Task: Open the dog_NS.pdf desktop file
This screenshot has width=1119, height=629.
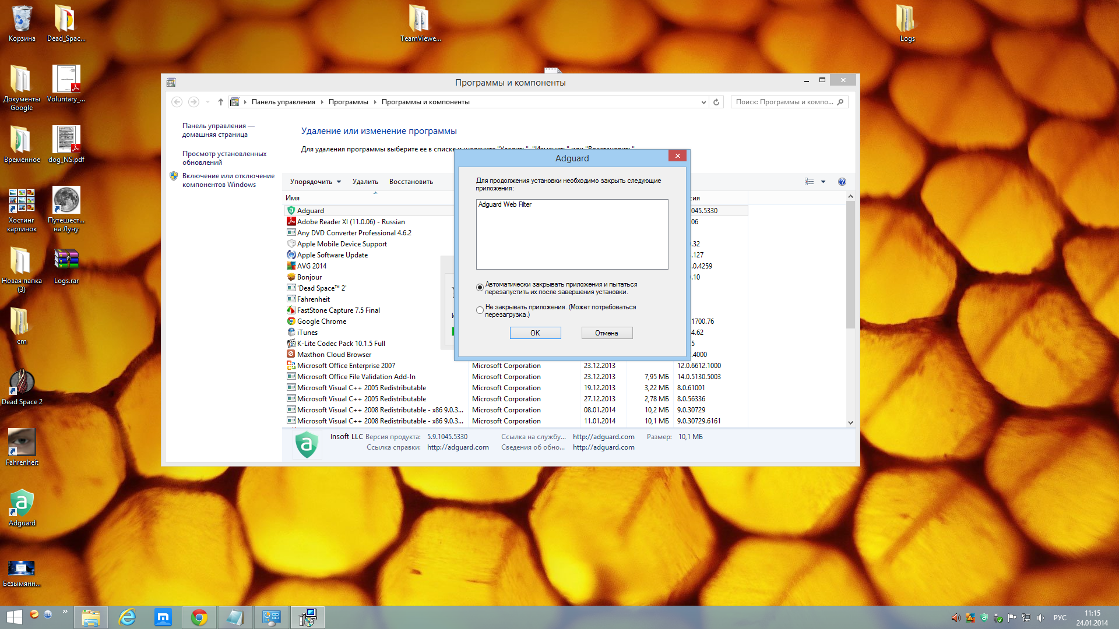Action: tap(66, 144)
